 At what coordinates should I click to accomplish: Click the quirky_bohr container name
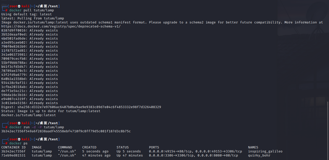[259, 155]
